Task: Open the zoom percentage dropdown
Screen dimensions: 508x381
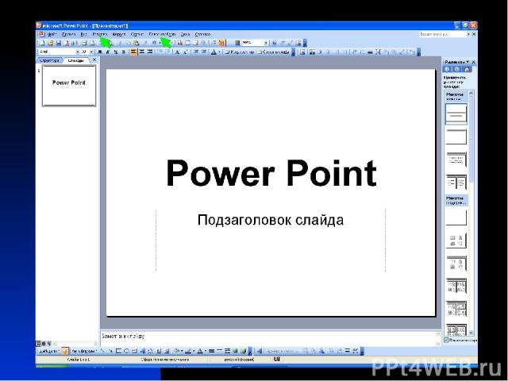Action: click(266, 43)
